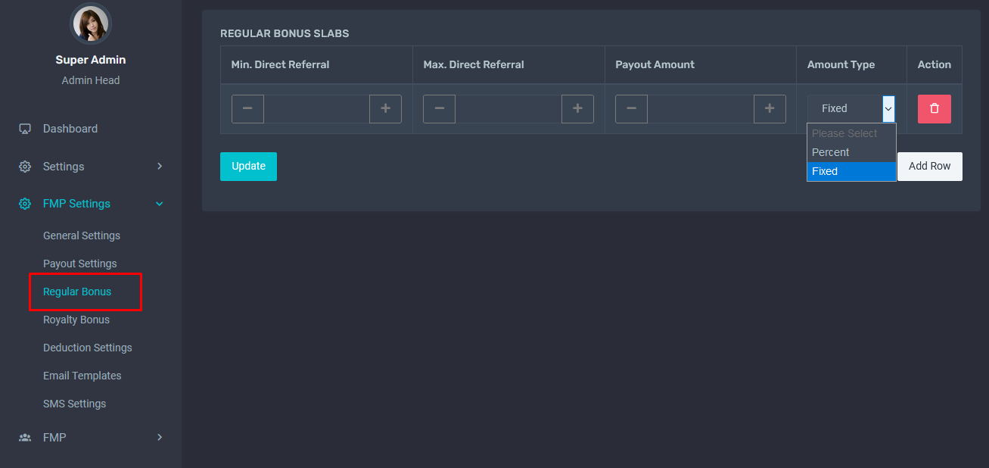Click the Super Admin profile avatar
The image size is (989, 468).
point(91,23)
